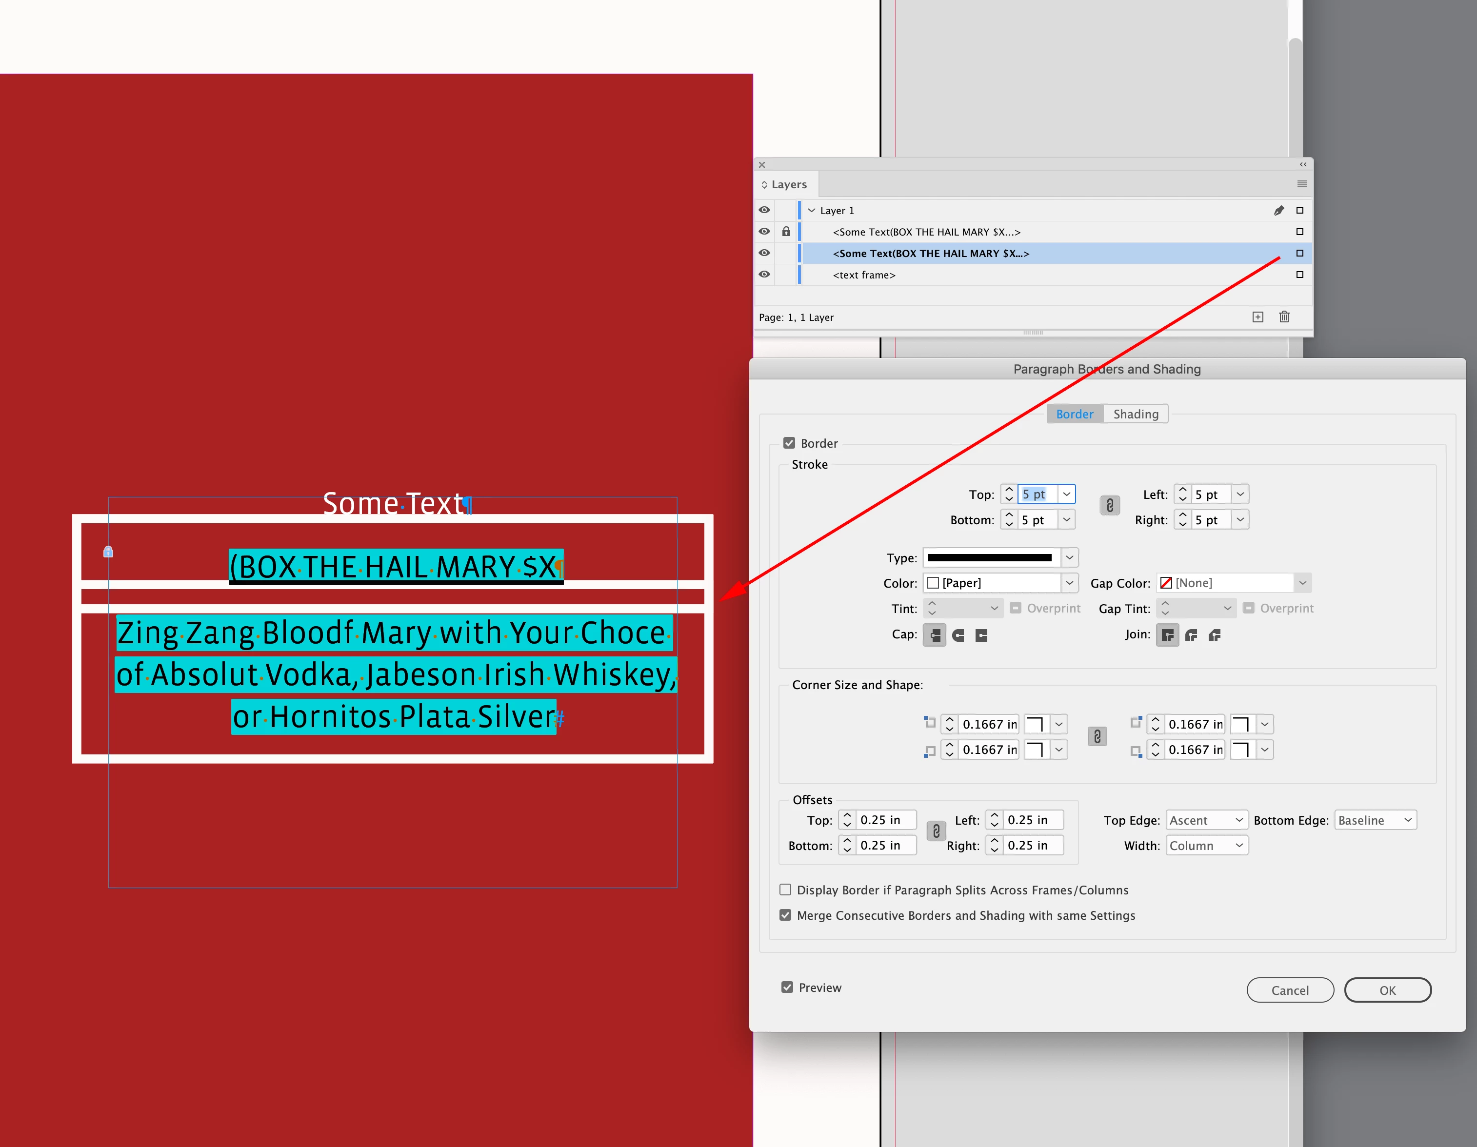Screen dimensions: 1477x1147
Task: Choose the bevel join icon
Action: (1215, 635)
